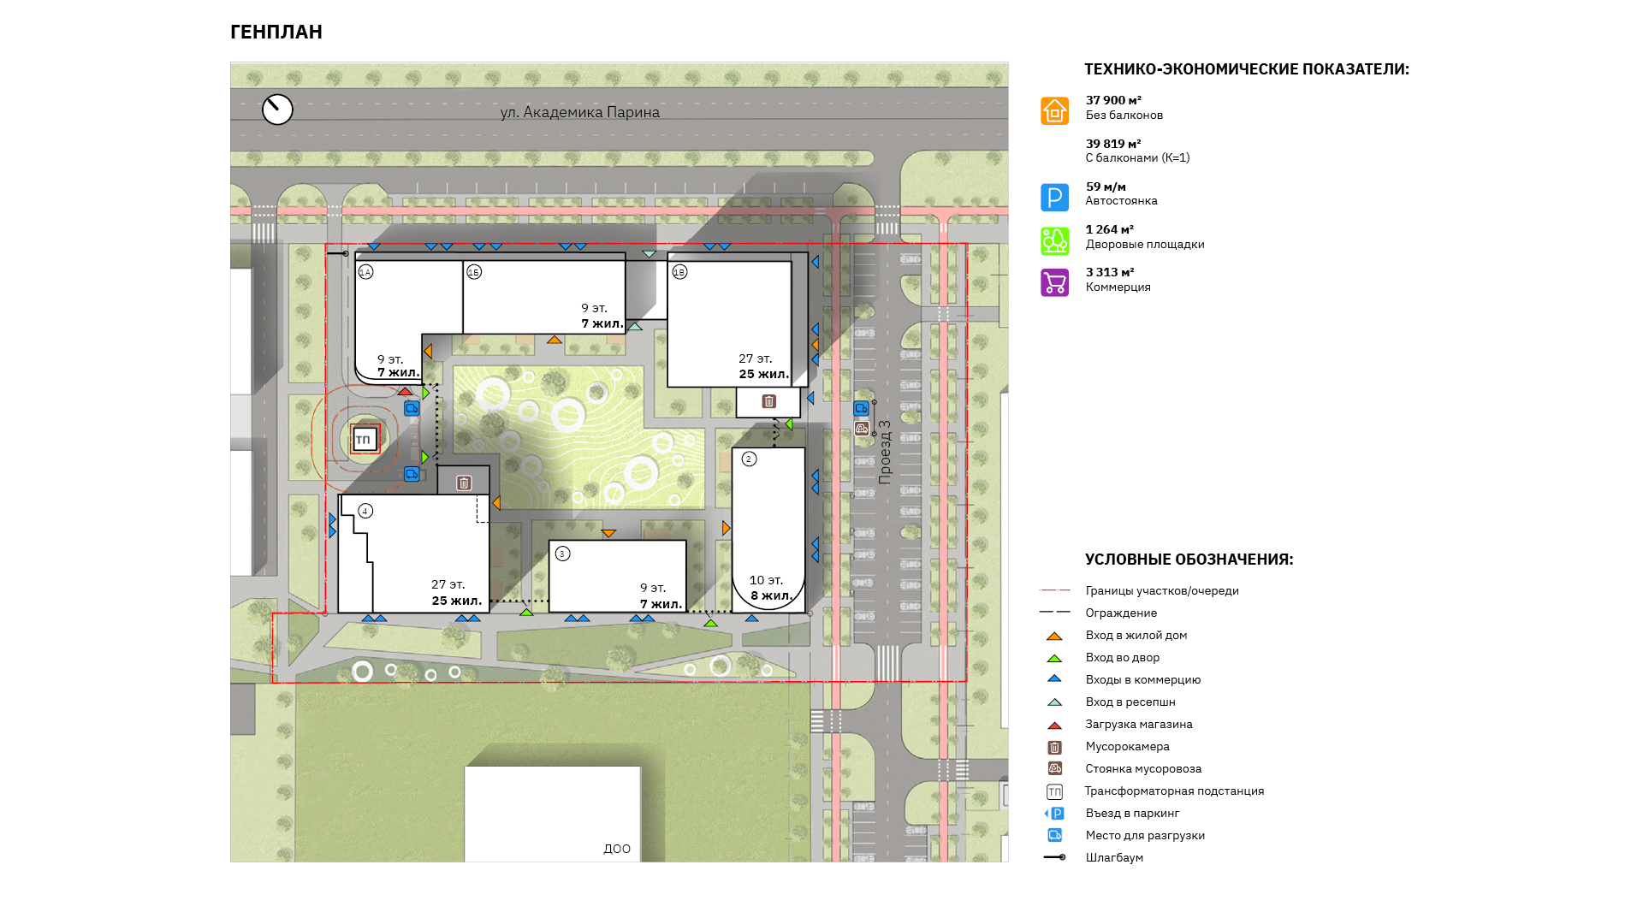Click the Шлагбаум barrier legend symbol

pos(1054,857)
